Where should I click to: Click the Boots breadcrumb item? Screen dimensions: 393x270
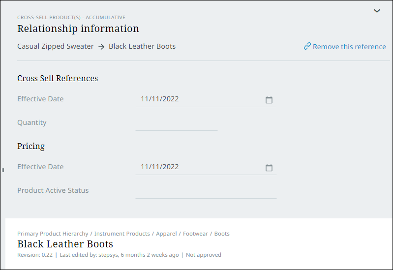222,234
